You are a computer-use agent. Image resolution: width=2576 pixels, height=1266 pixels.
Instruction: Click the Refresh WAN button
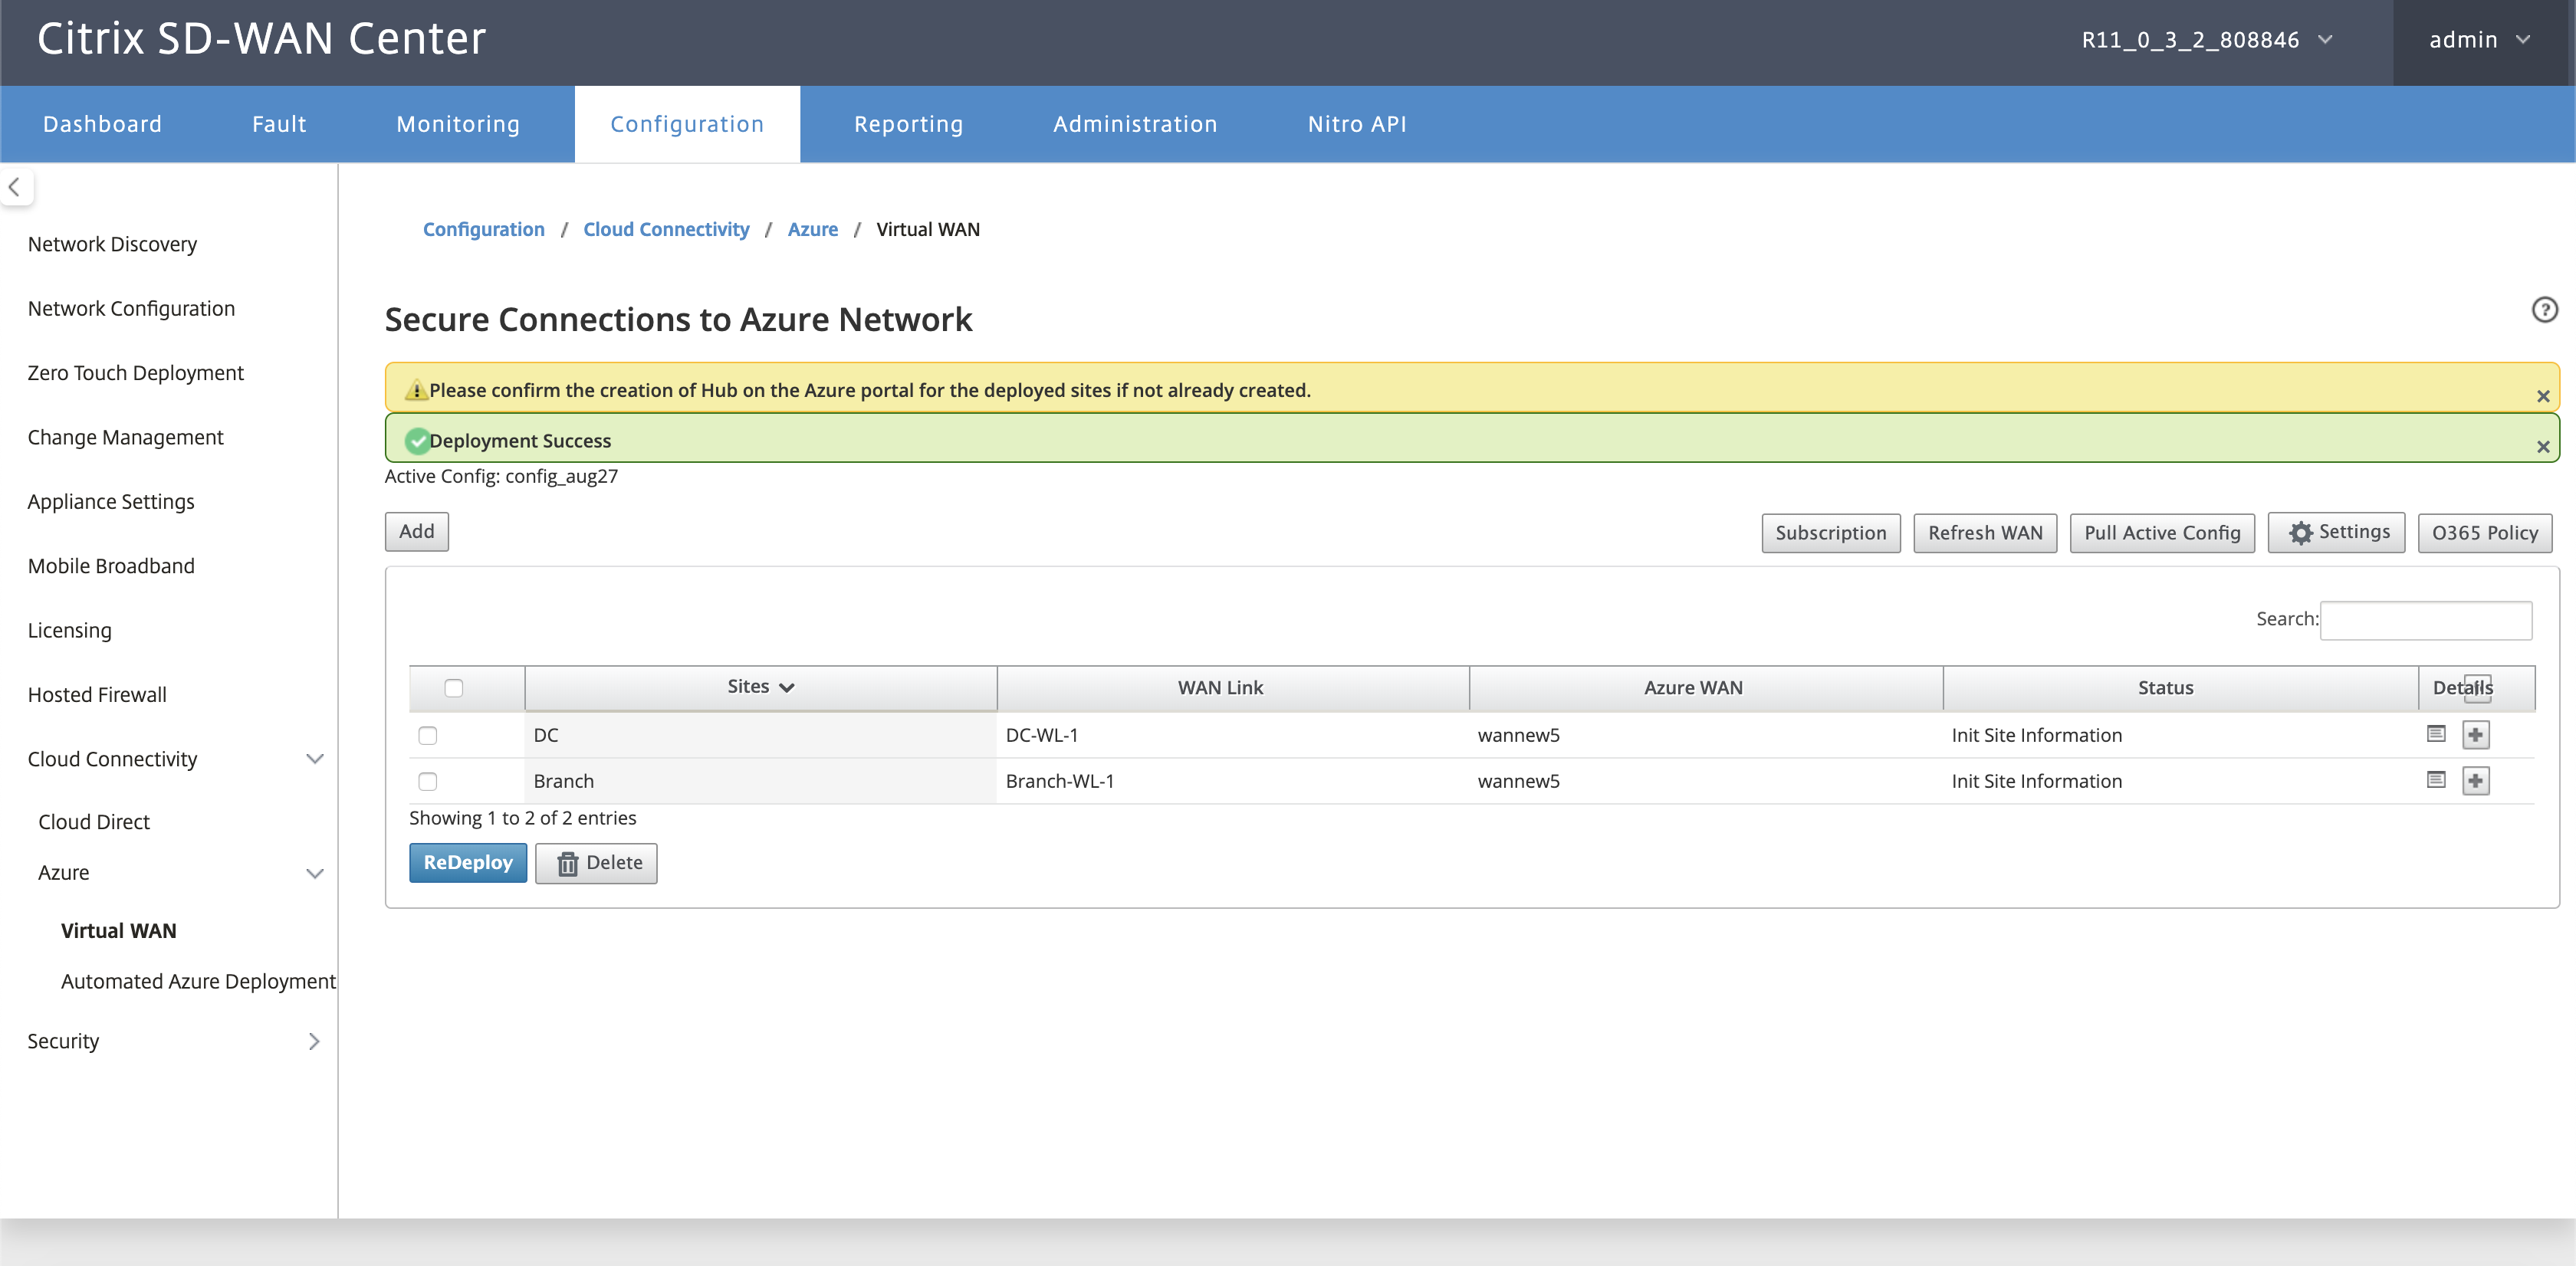[1985, 533]
